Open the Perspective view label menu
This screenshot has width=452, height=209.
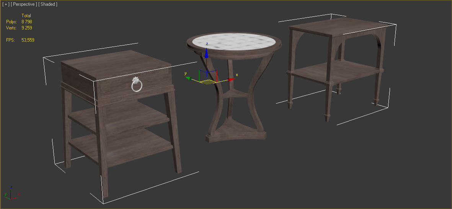(24, 4)
